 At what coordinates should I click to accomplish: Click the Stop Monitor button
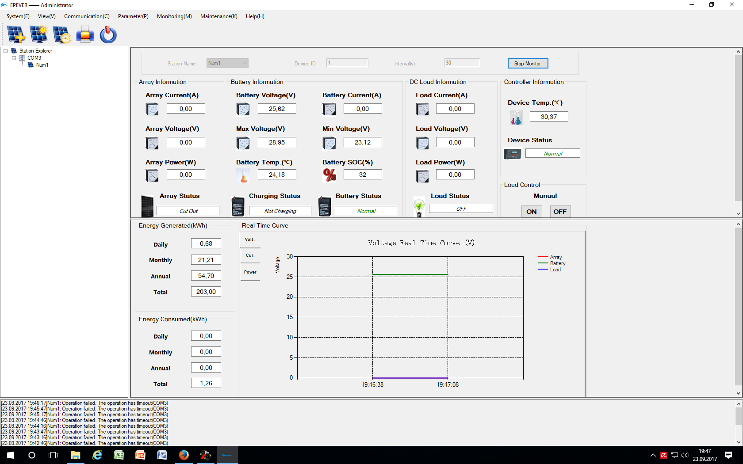point(527,64)
